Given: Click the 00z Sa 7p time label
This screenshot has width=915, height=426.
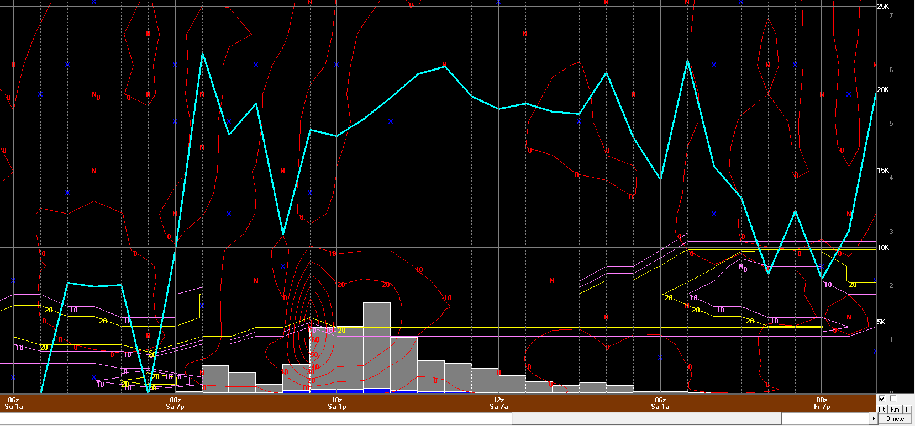Looking at the screenshot, I should [x=175, y=403].
